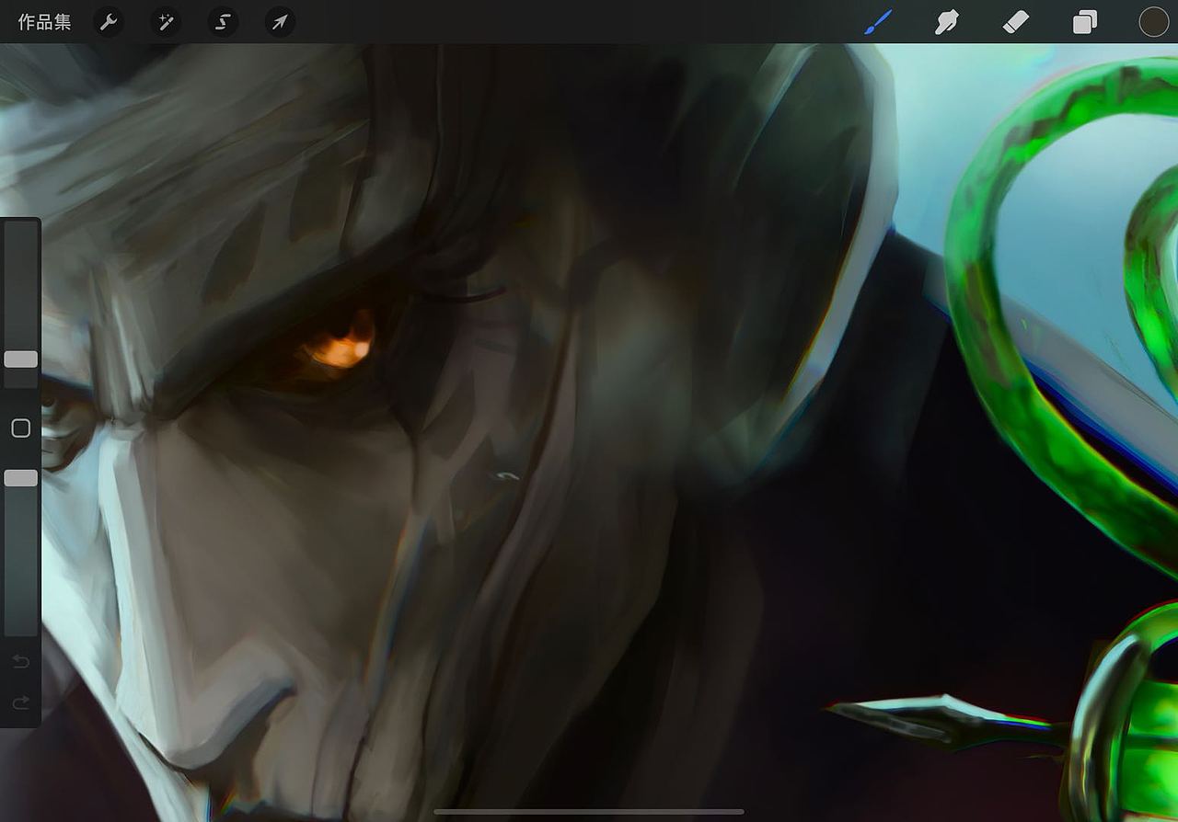Open the active color picker circle
This screenshot has height=822, width=1178.
pos(1153,22)
